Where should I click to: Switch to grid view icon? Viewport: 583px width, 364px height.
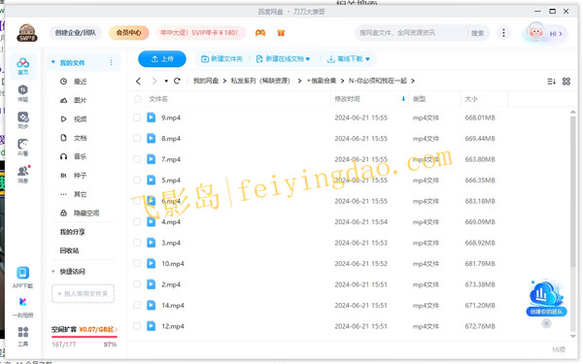(x=566, y=82)
